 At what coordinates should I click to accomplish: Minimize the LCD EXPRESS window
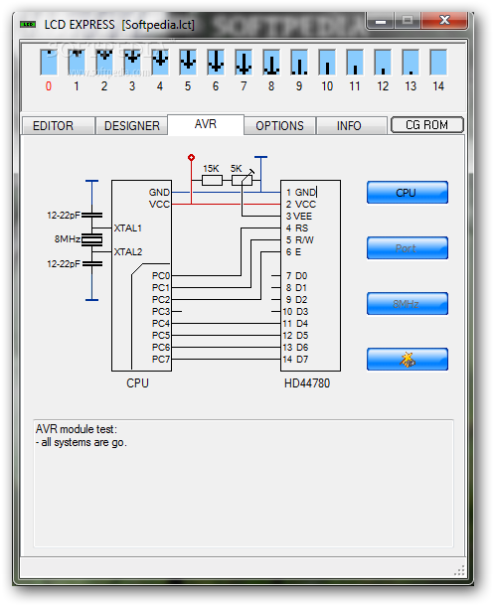tap(381, 21)
